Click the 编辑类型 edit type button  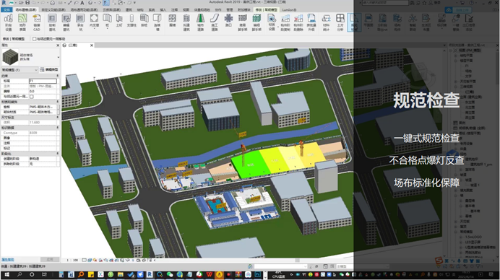[x=49, y=69]
